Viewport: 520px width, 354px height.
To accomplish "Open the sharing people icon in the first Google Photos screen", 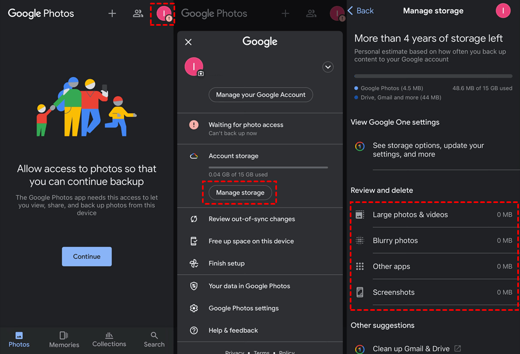I will click(138, 13).
